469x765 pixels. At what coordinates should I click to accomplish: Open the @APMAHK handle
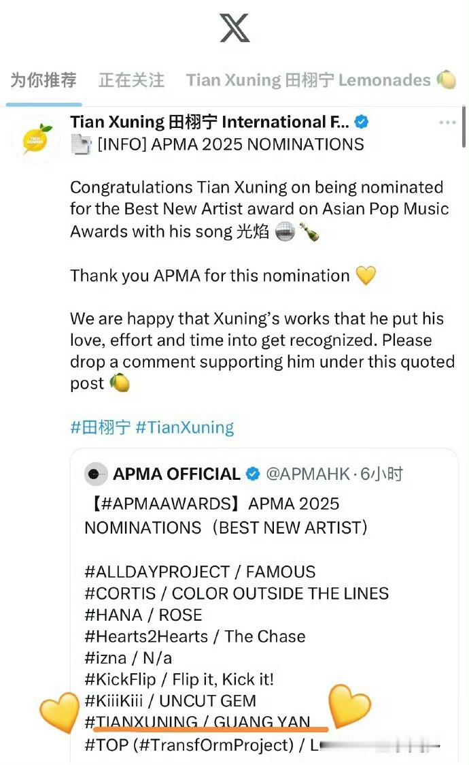tap(308, 474)
